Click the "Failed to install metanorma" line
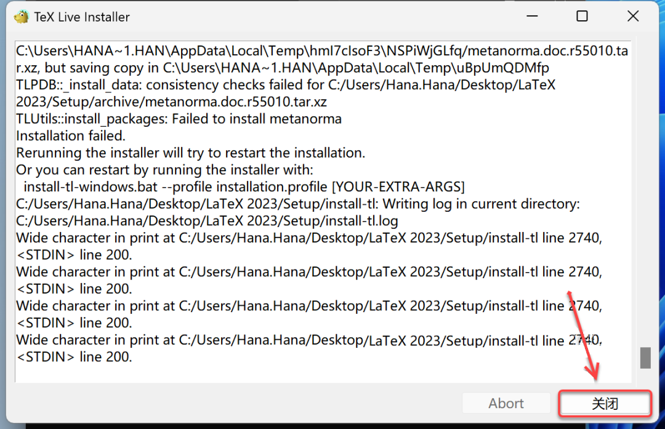 point(179,119)
